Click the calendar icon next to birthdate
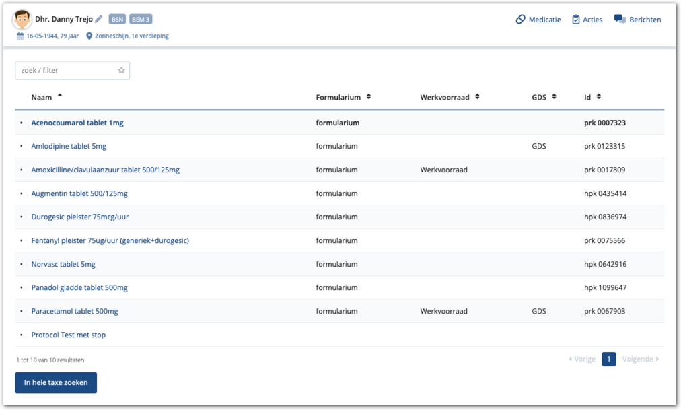The image size is (681, 410). point(20,36)
